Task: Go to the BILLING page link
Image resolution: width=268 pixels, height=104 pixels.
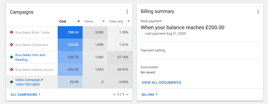Action: point(150,94)
